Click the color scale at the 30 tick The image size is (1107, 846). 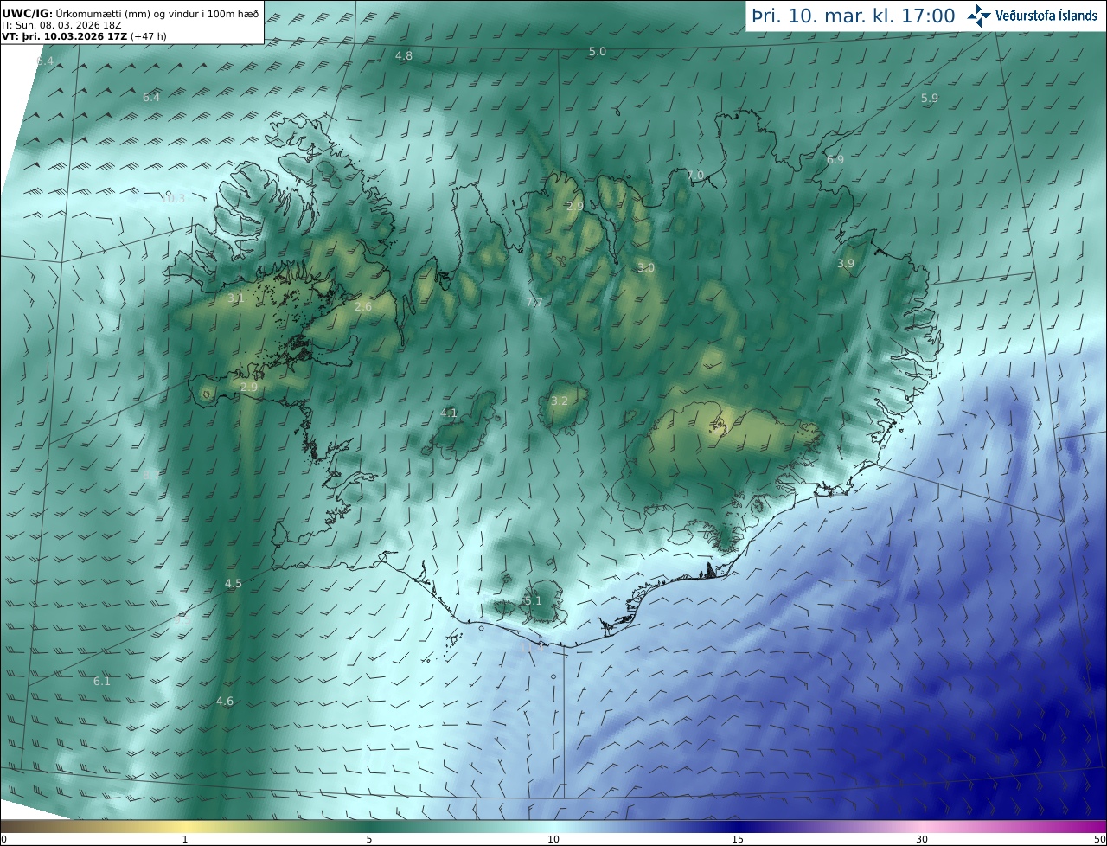tap(922, 825)
